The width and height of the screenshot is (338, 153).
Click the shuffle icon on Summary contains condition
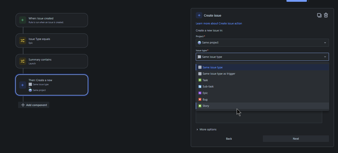point(22,61)
